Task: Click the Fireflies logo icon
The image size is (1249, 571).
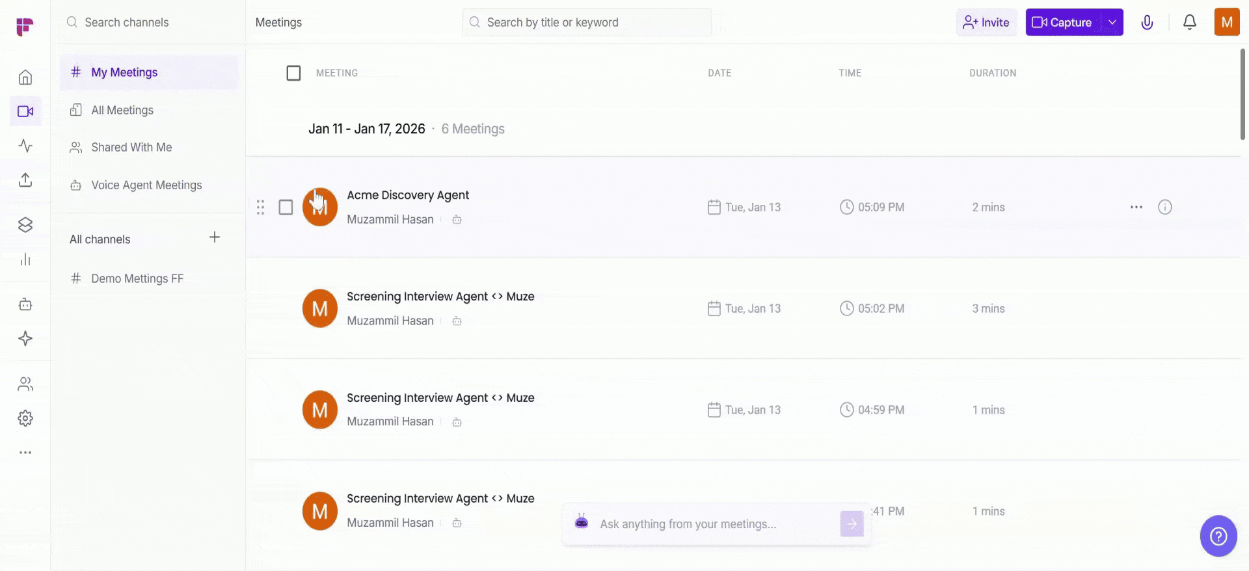Action: (x=25, y=27)
